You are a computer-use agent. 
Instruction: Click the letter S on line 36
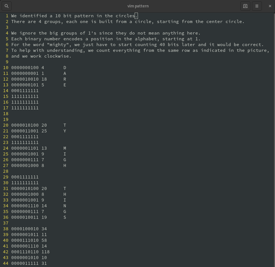65,217
